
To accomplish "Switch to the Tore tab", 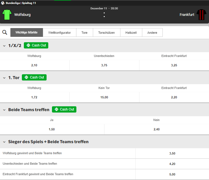I will [85, 33].
